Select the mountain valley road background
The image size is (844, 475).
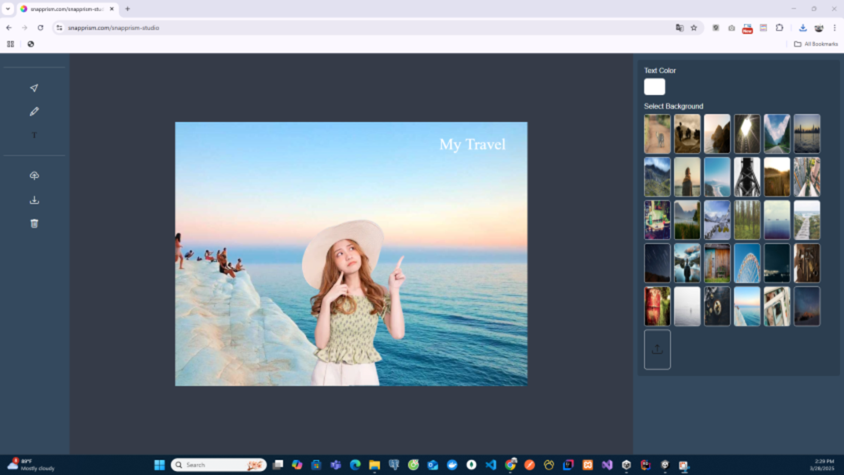777,134
